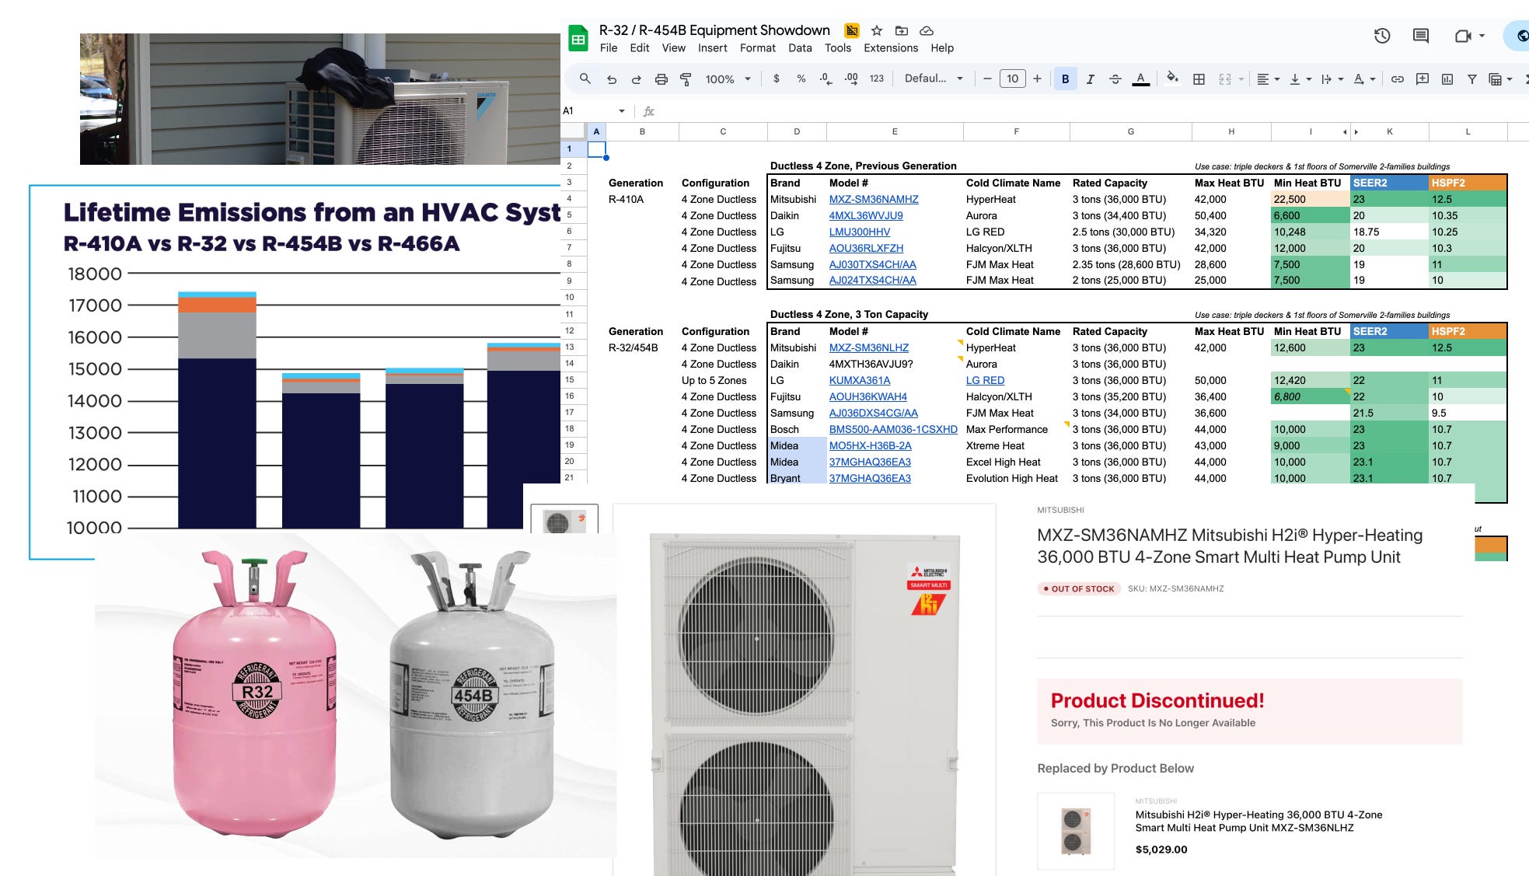Click the insert link icon
This screenshot has width=1529, height=876.
click(x=1397, y=79)
